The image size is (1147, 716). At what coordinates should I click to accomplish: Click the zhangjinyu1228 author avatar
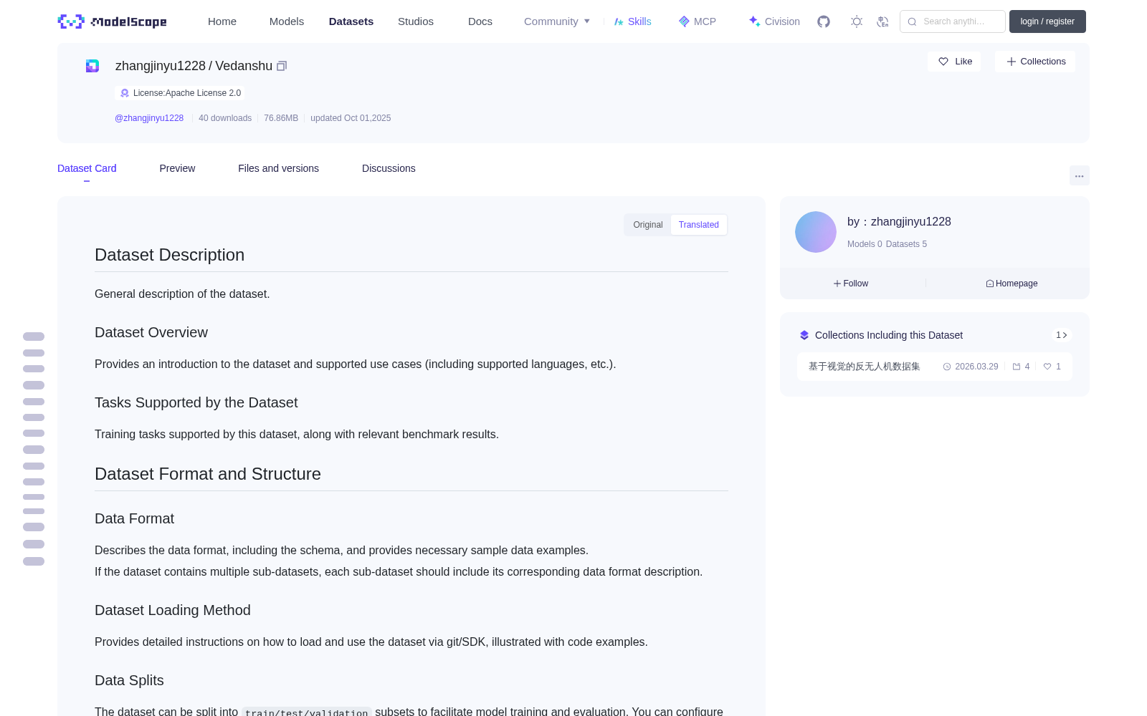[816, 232]
